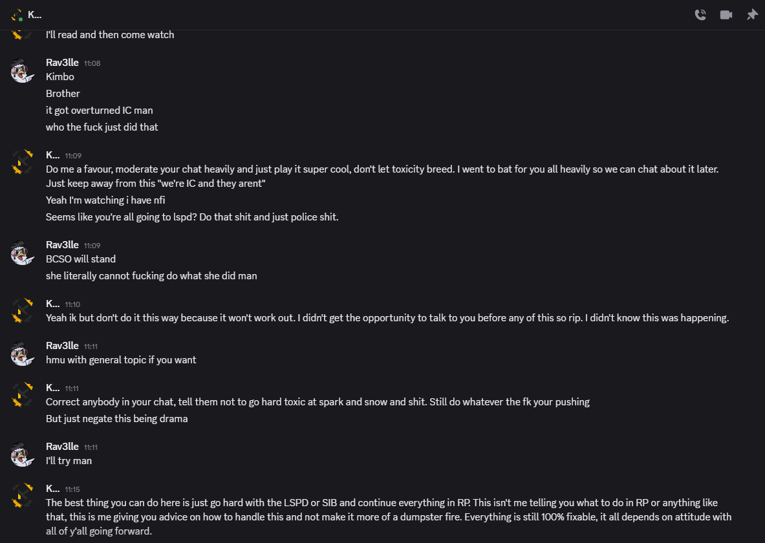765x543 pixels.
Task: Click the 11:15 timestamp
Action: coord(72,489)
